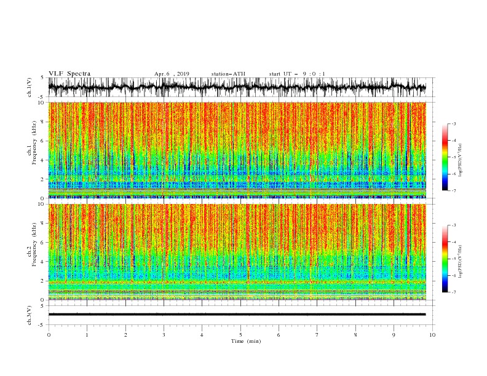This screenshot has width=487, height=376.
Task: Select the log(PSD) label beside ch.2 colorbar
Action: tap(461, 261)
